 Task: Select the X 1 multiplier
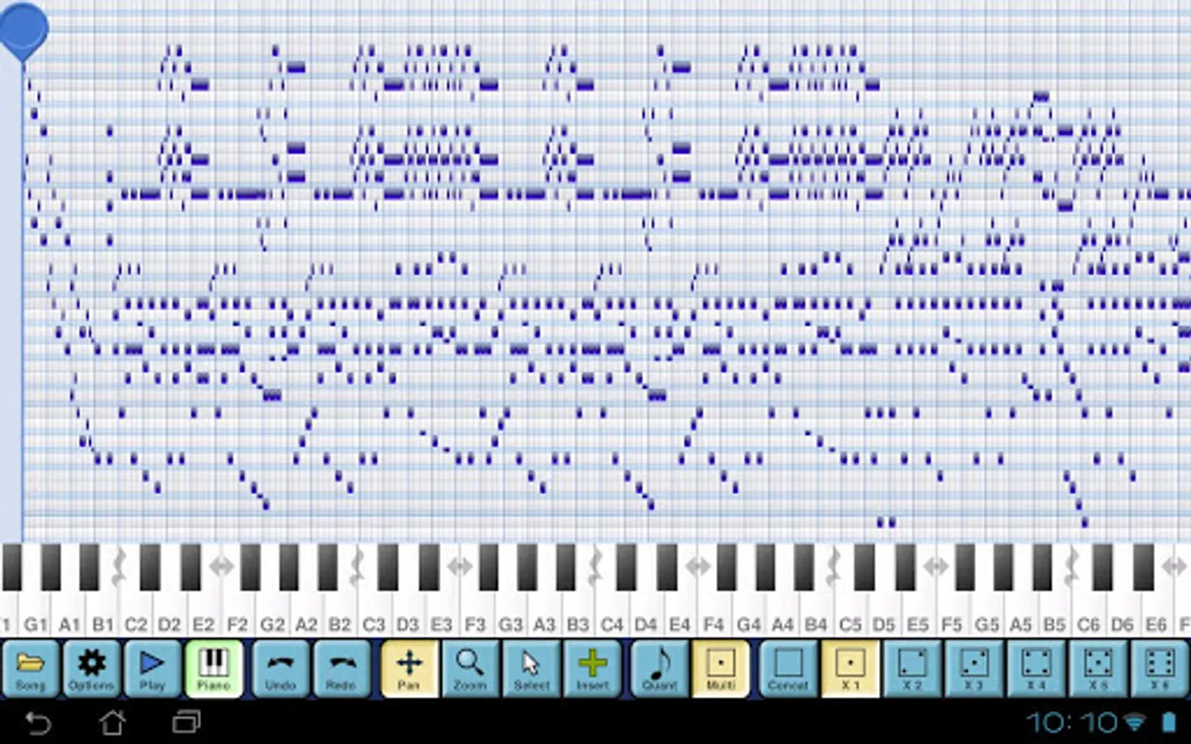click(x=850, y=668)
